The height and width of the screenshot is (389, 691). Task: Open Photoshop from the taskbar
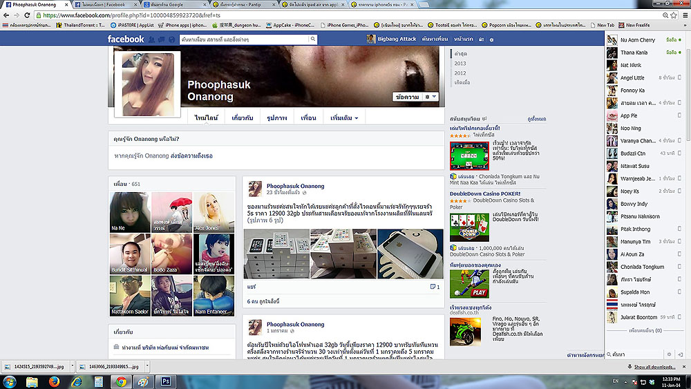point(166,381)
